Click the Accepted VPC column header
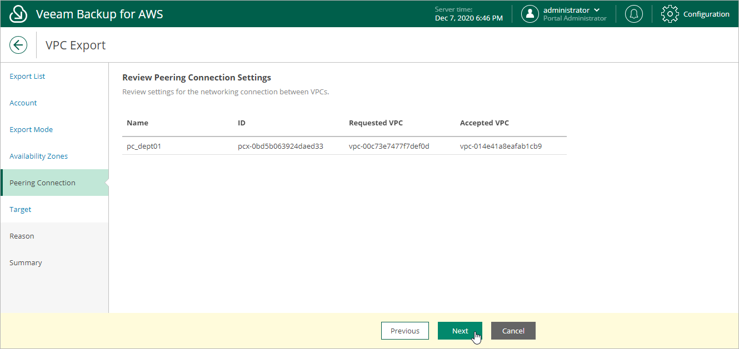 pos(485,123)
